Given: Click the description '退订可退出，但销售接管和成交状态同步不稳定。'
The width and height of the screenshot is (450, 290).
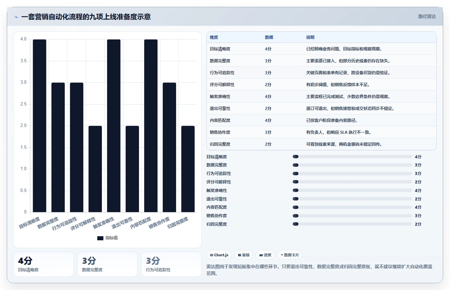Looking at the screenshot, I should (x=352, y=109).
